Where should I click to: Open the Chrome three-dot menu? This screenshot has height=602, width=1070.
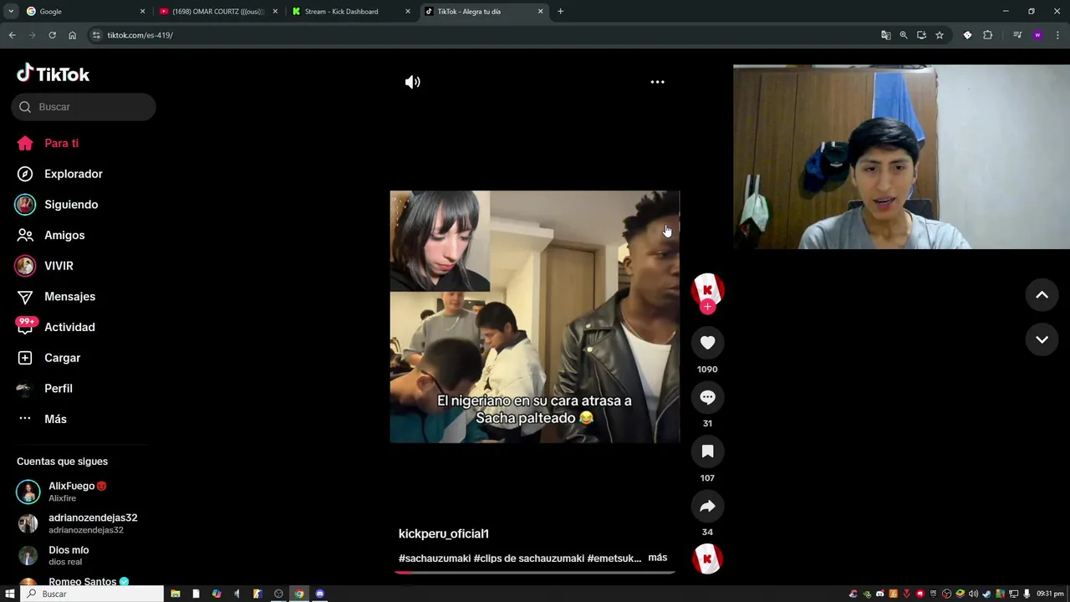pos(1057,35)
